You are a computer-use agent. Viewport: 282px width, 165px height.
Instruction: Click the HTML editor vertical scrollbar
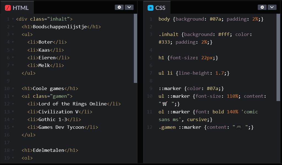point(135,48)
